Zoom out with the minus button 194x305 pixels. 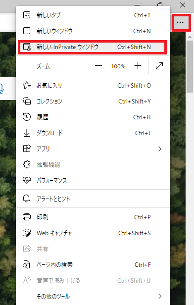click(x=98, y=66)
